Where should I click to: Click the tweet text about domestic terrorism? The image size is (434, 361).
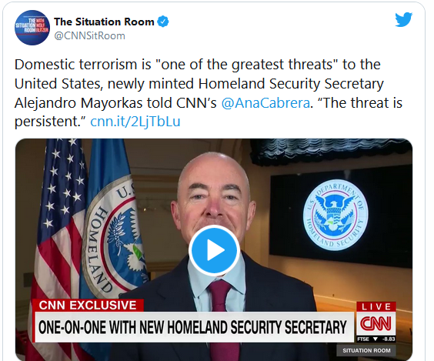208,92
